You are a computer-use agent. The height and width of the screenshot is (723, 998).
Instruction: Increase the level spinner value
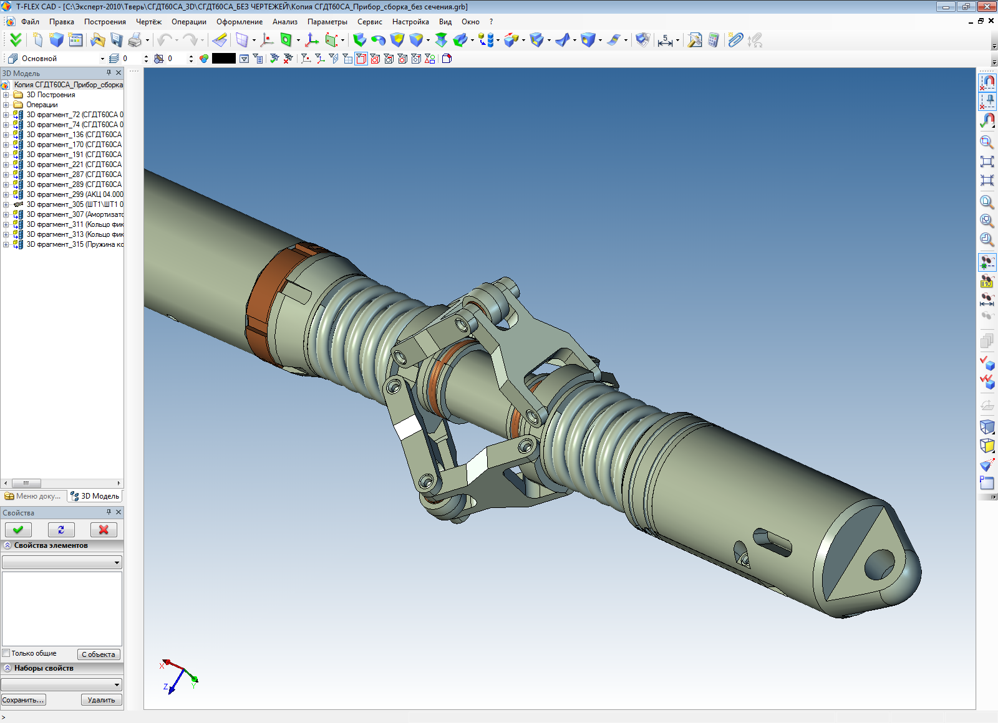click(x=146, y=56)
